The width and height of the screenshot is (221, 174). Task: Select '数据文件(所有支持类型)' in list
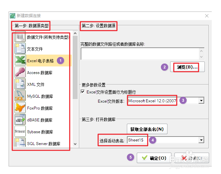pyautogui.click(x=48, y=37)
